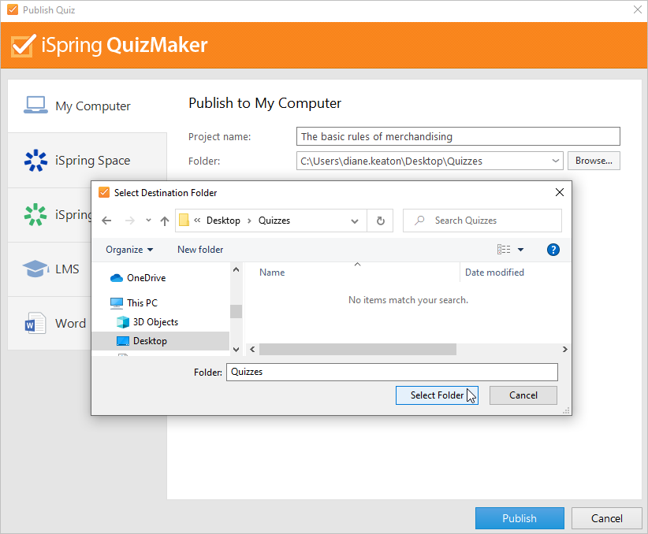Click the Select Folder button
Image resolution: width=648 pixels, height=534 pixels.
pos(437,395)
